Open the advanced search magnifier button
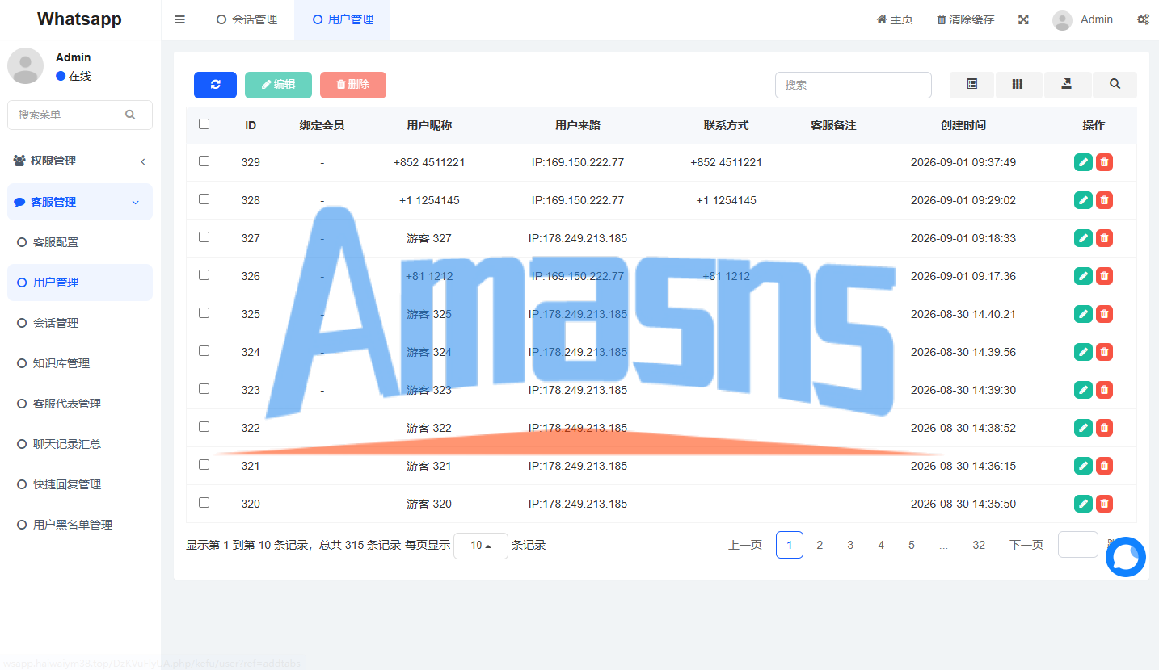The width and height of the screenshot is (1159, 670). pos(1115,85)
